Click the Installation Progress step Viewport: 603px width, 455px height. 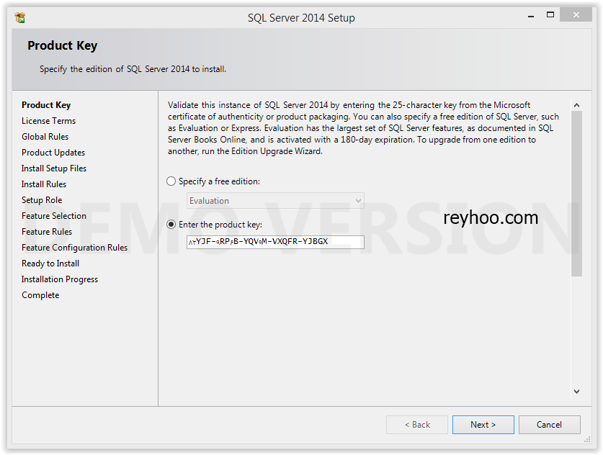click(60, 279)
